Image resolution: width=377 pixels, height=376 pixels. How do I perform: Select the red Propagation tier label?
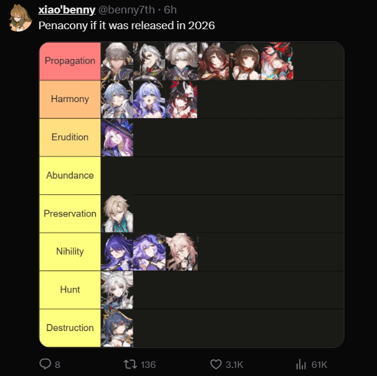(x=70, y=61)
